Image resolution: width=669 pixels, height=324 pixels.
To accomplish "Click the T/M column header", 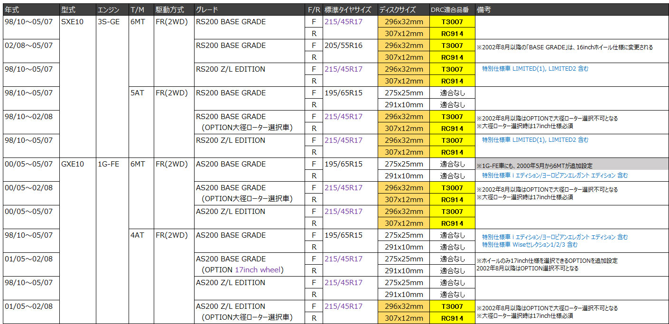I will coord(141,10).
